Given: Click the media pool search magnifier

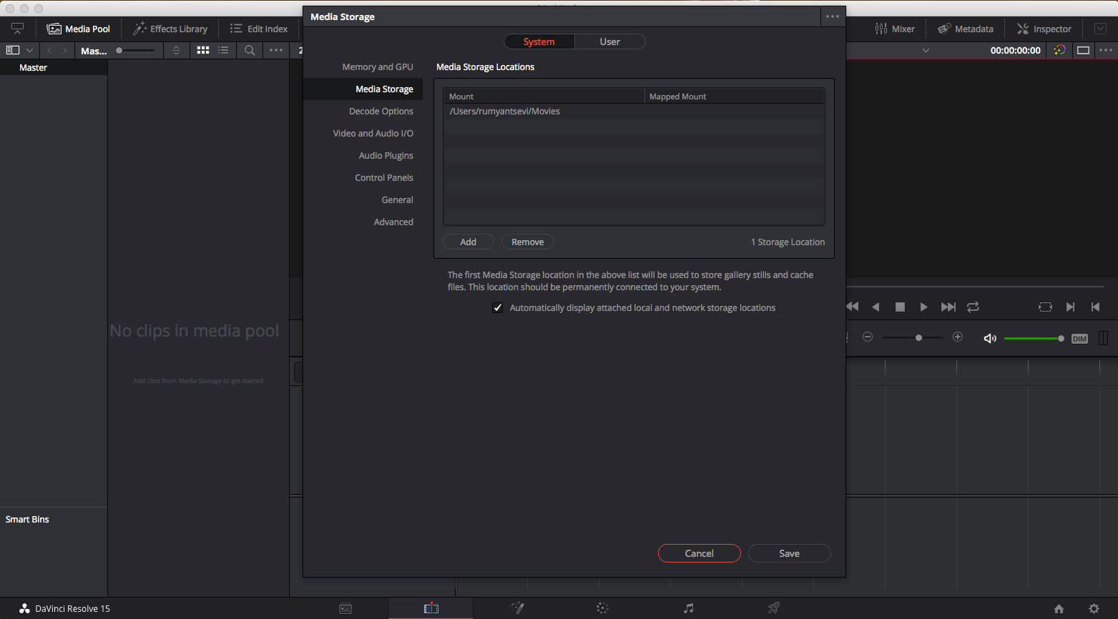Looking at the screenshot, I should (x=250, y=50).
